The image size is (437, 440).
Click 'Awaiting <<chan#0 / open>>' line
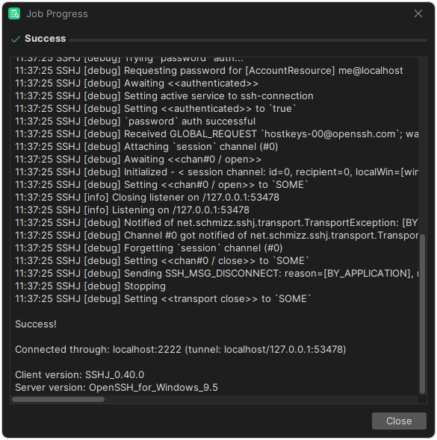pyautogui.click(x=138, y=160)
